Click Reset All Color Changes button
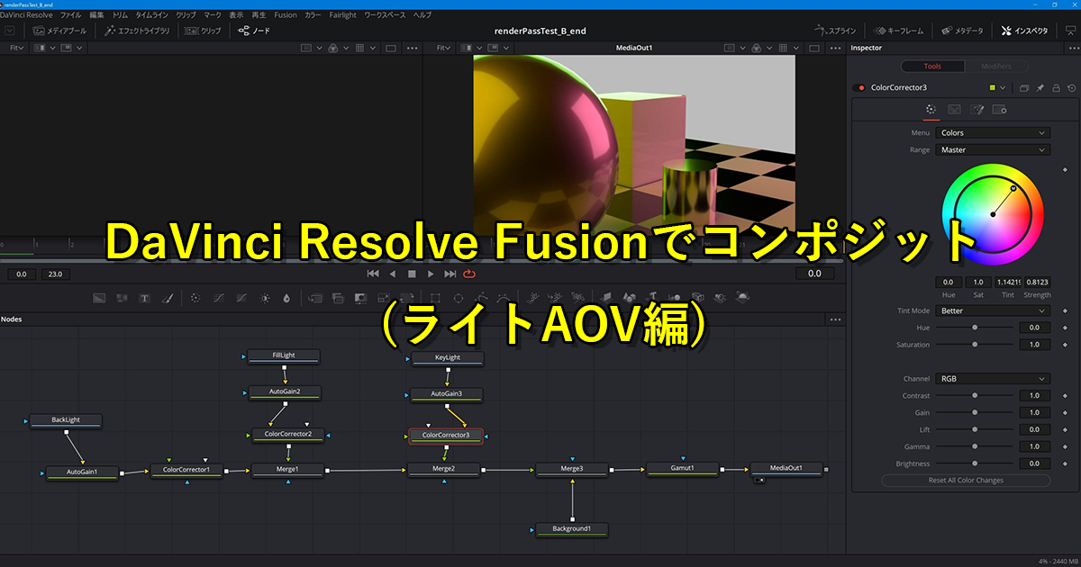This screenshot has width=1081, height=567. coord(966,481)
